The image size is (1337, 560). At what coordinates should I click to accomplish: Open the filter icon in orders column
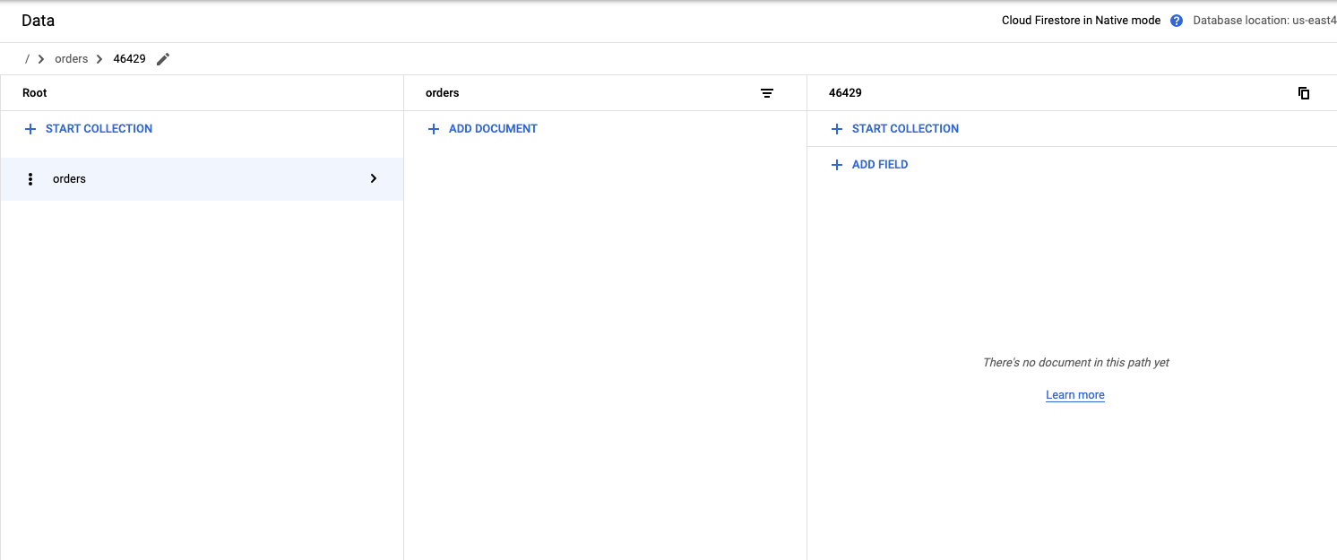pyautogui.click(x=767, y=93)
